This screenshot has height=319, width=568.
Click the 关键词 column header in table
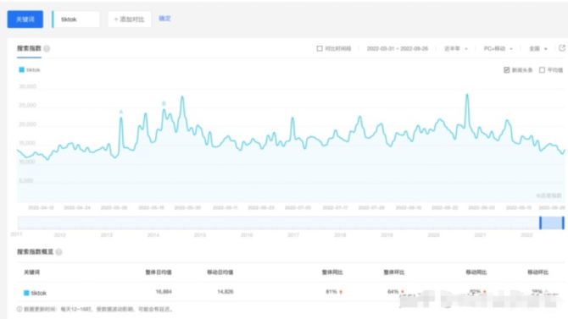point(31,272)
